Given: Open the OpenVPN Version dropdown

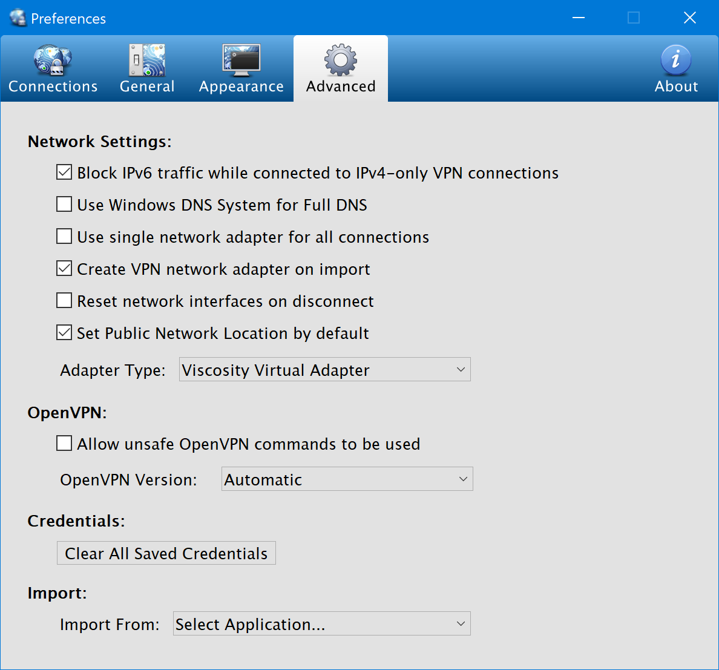Looking at the screenshot, I should [x=347, y=479].
